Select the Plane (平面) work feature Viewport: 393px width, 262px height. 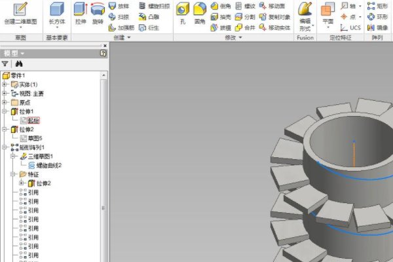click(x=327, y=14)
